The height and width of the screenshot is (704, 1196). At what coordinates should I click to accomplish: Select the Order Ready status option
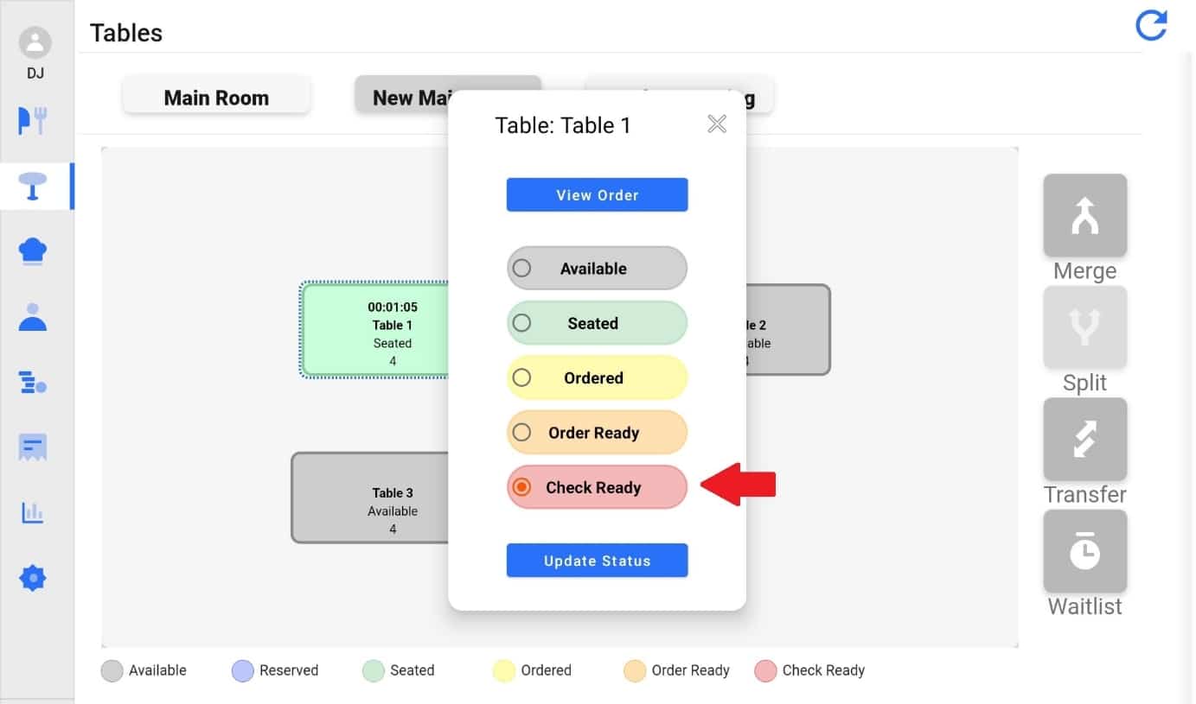(x=597, y=433)
